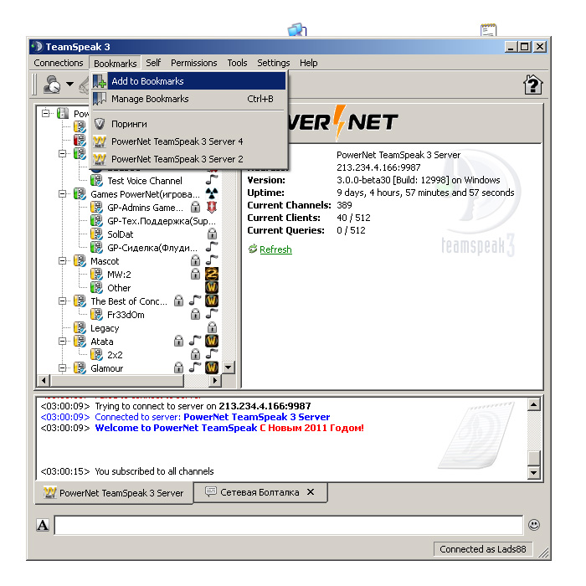Image resolution: width=586 pixels, height=586 pixels.
Task: Select Add to Bookmarks menu entry
Action: [x=189, y=81]
